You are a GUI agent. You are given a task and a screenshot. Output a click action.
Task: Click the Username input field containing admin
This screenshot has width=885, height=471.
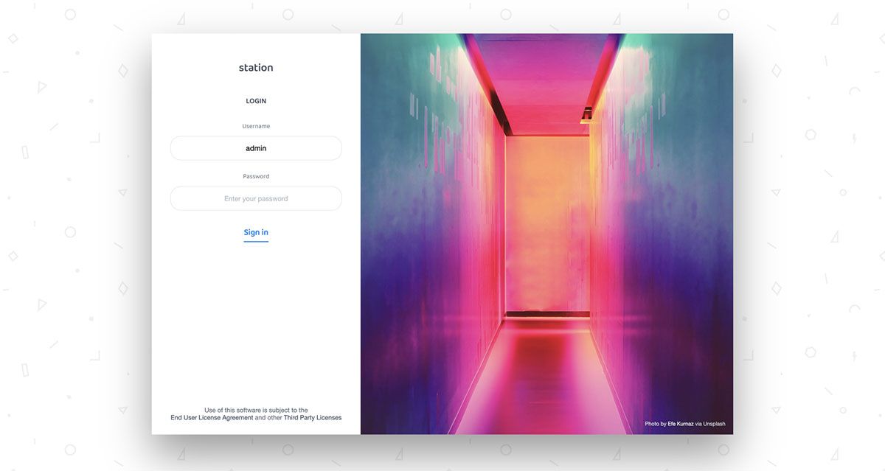click(256, 148)
